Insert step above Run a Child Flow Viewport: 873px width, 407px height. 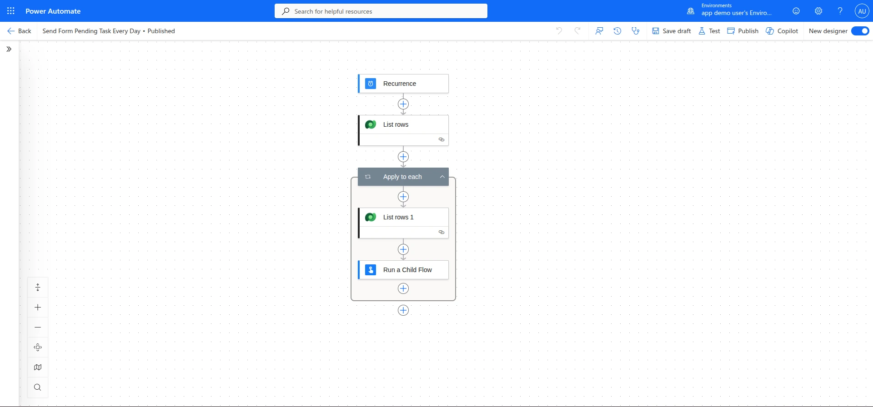[403, 249]
